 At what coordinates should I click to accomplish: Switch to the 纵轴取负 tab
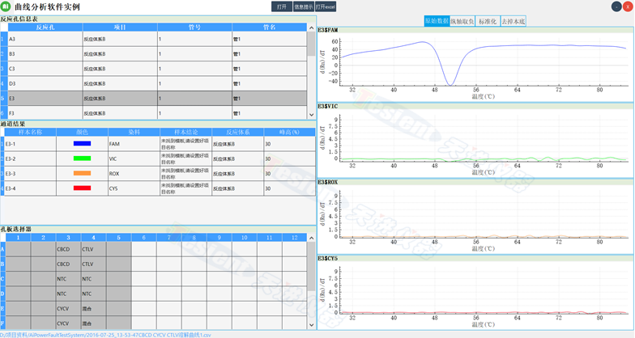[462, 21]
